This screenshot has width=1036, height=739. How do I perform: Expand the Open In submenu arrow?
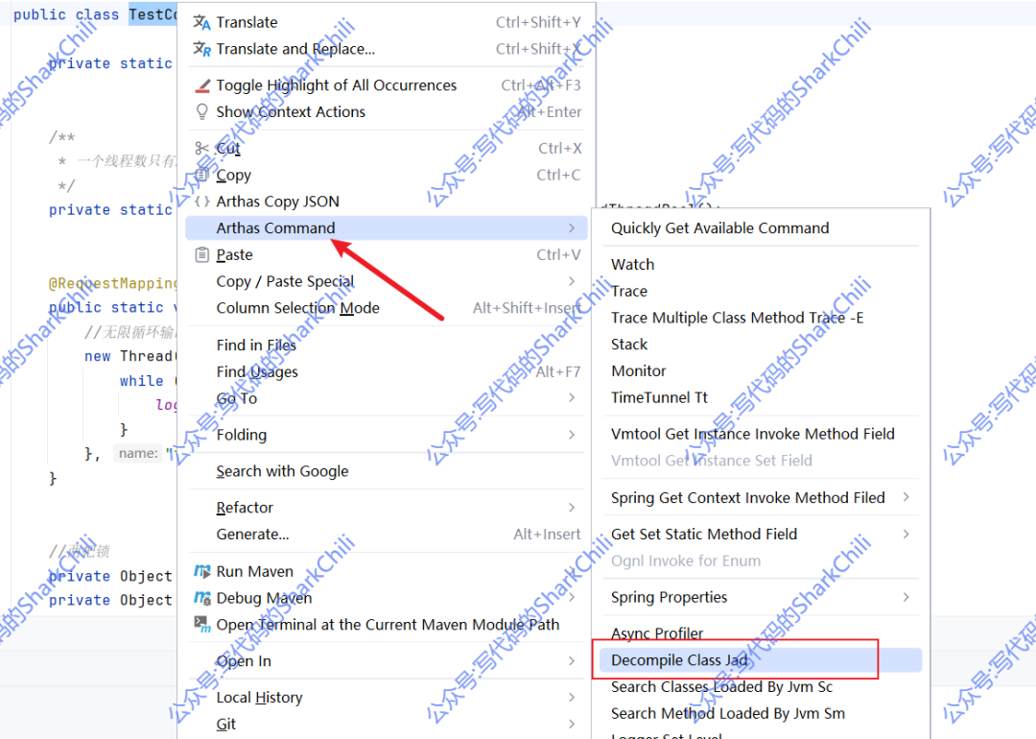click(572, 661)
